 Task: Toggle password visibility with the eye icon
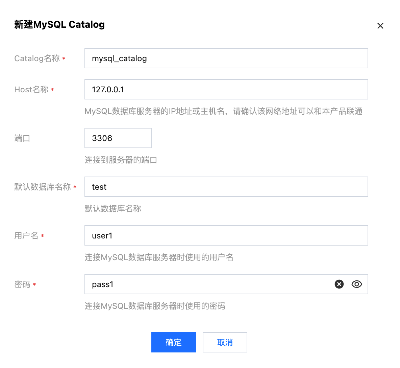coord(356,284)
